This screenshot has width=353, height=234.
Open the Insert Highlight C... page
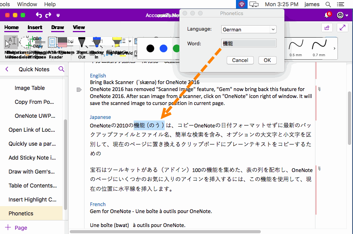(33, 200)
